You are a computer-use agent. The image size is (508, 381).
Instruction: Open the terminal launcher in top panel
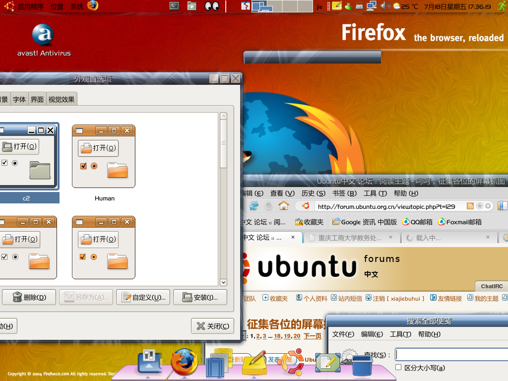point(174,6)
